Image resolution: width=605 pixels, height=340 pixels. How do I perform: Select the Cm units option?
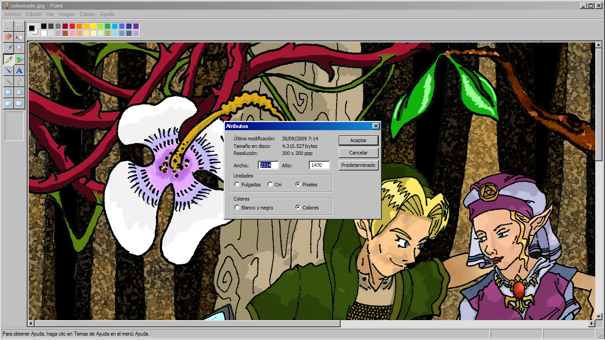[275, 185]
